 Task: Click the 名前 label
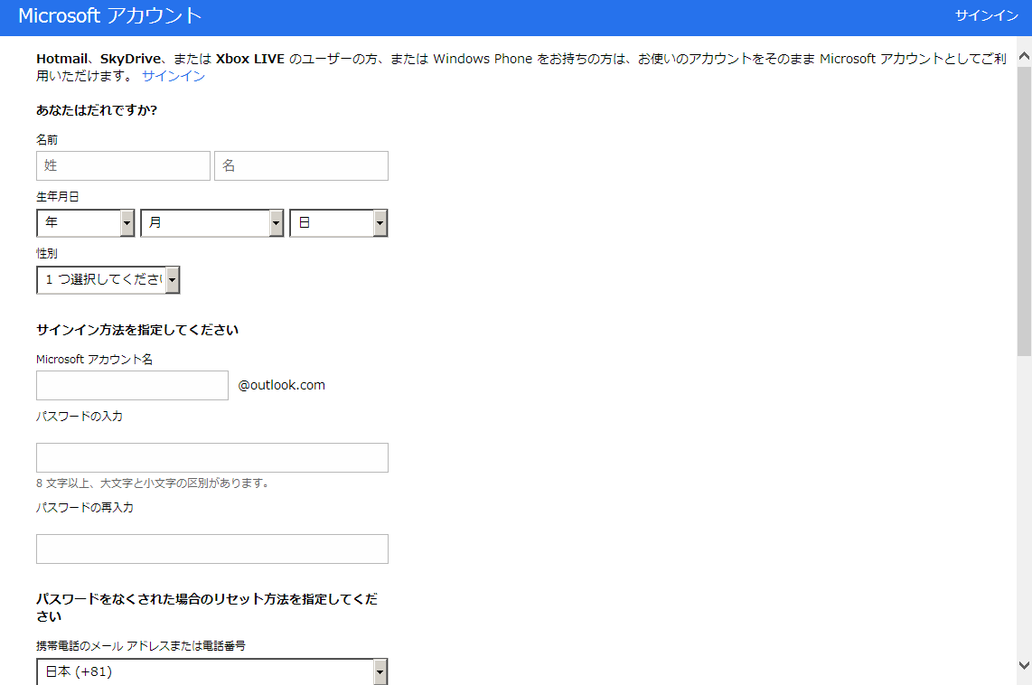click(x=47, y=140)
